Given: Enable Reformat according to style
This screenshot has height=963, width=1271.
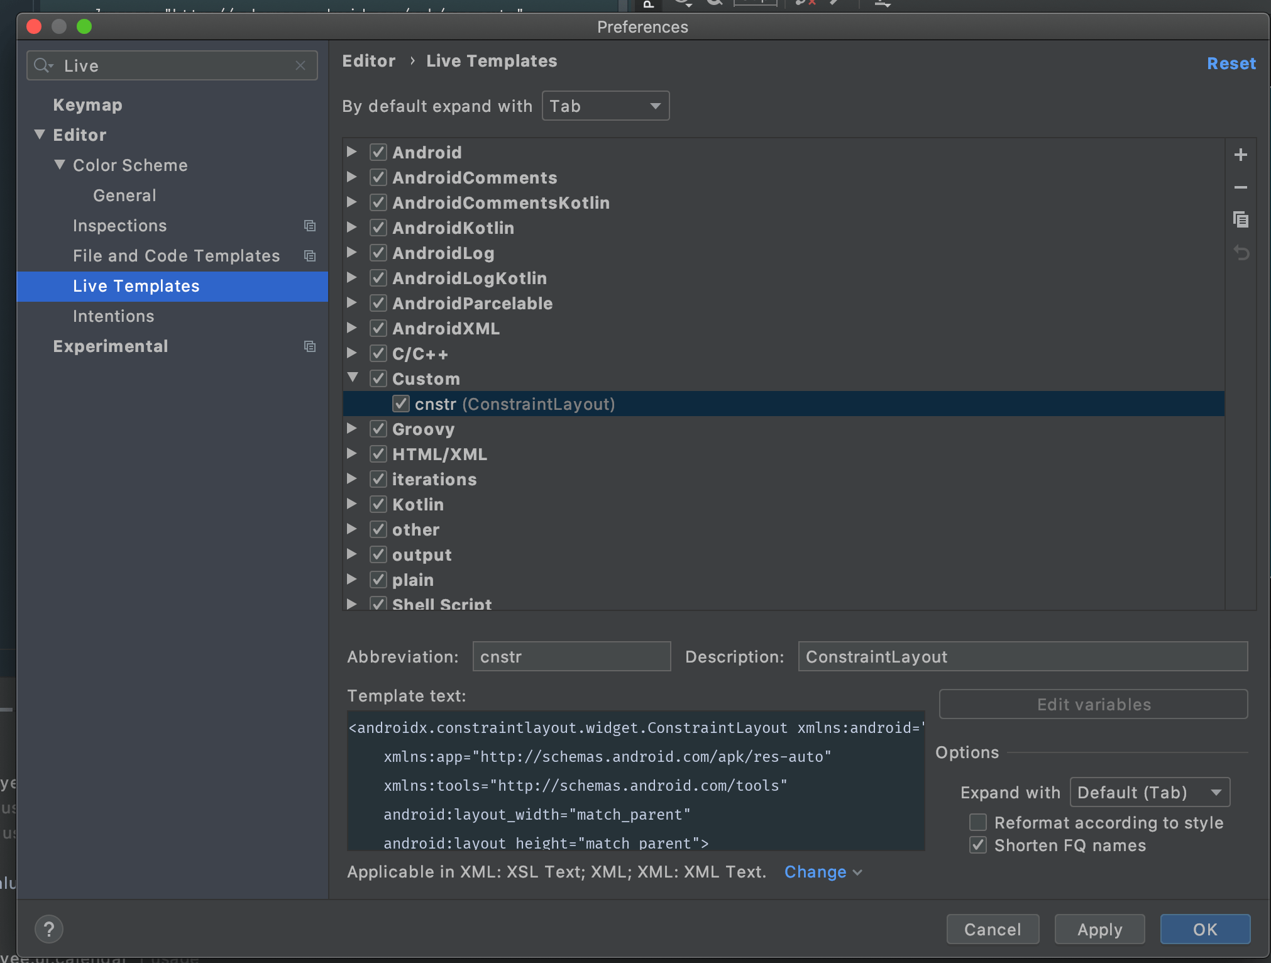Looking at the screenshot, I should point(978,822).
